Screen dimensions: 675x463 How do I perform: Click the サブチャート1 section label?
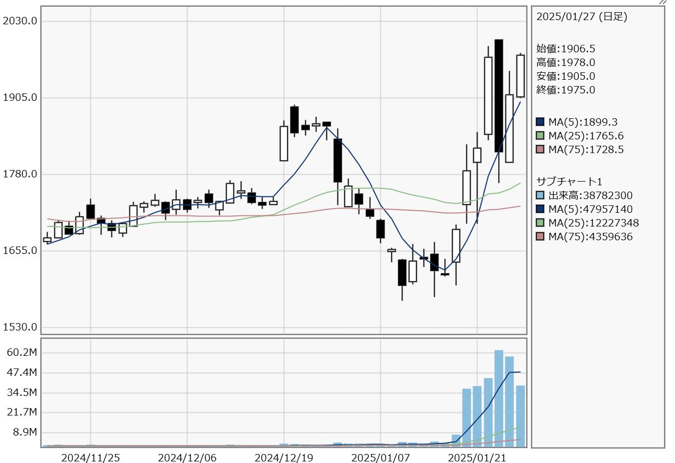tap(569, 182)
